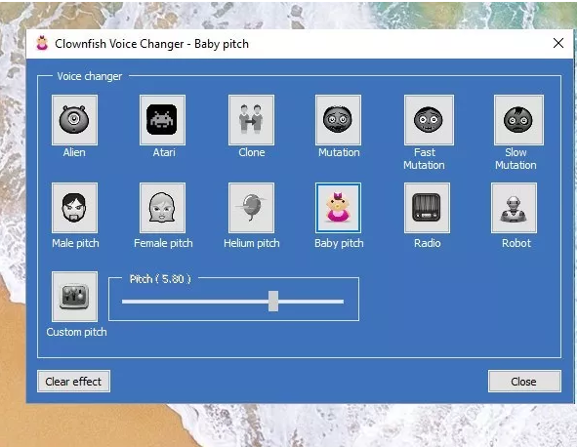Open the Custom pitch mixer icon
This screenshot has width=578, height=447.
(x=75, y=297)
